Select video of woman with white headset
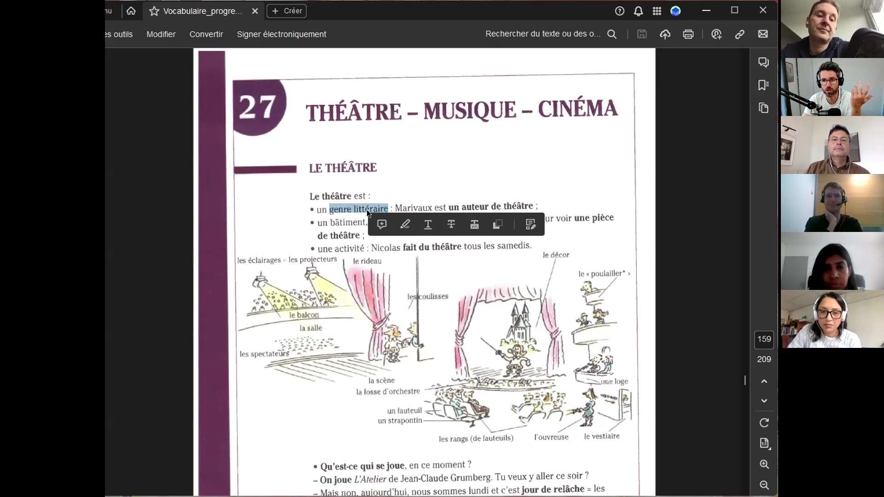884x497 pixels. click(832, 319)
